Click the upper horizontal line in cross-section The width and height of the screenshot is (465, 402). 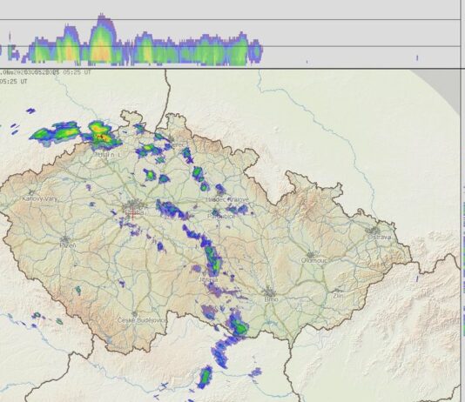(230, 20)
